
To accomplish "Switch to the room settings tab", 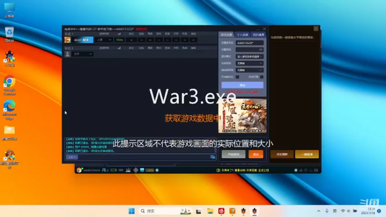I will (226, 35).
